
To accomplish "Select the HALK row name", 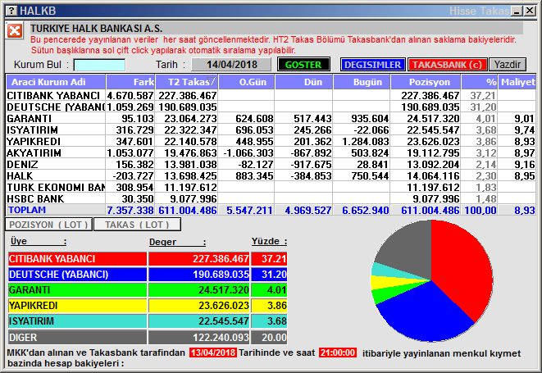I will click(20, 176).
